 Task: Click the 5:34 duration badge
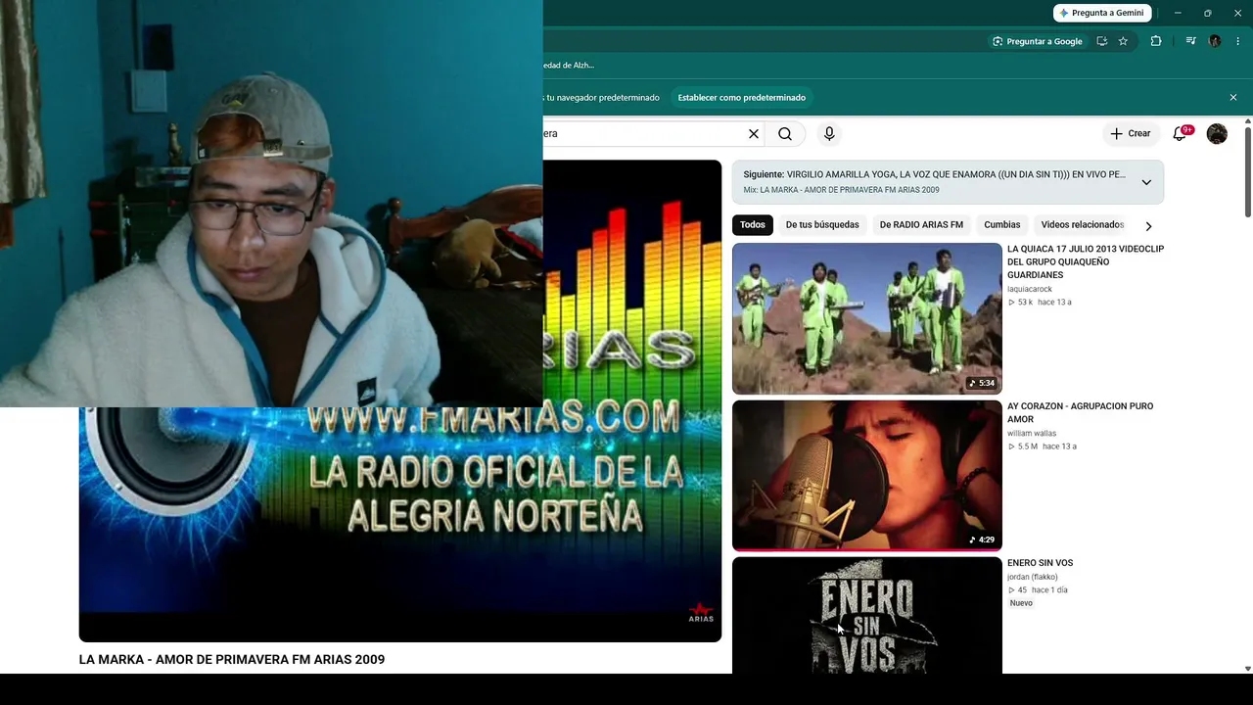point(982,383)
